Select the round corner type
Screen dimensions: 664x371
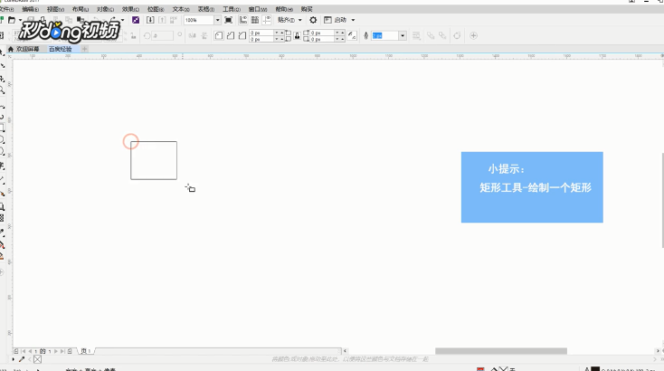(x=219, y=35)
